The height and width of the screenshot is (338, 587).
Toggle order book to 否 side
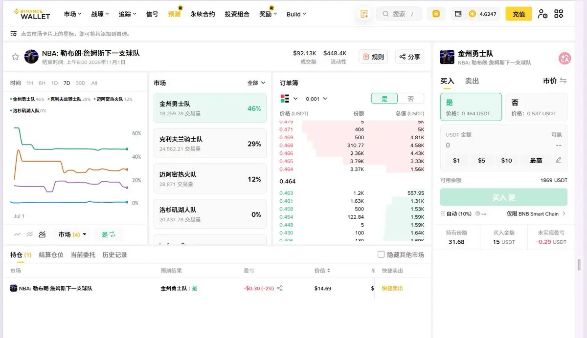[410, 99]
